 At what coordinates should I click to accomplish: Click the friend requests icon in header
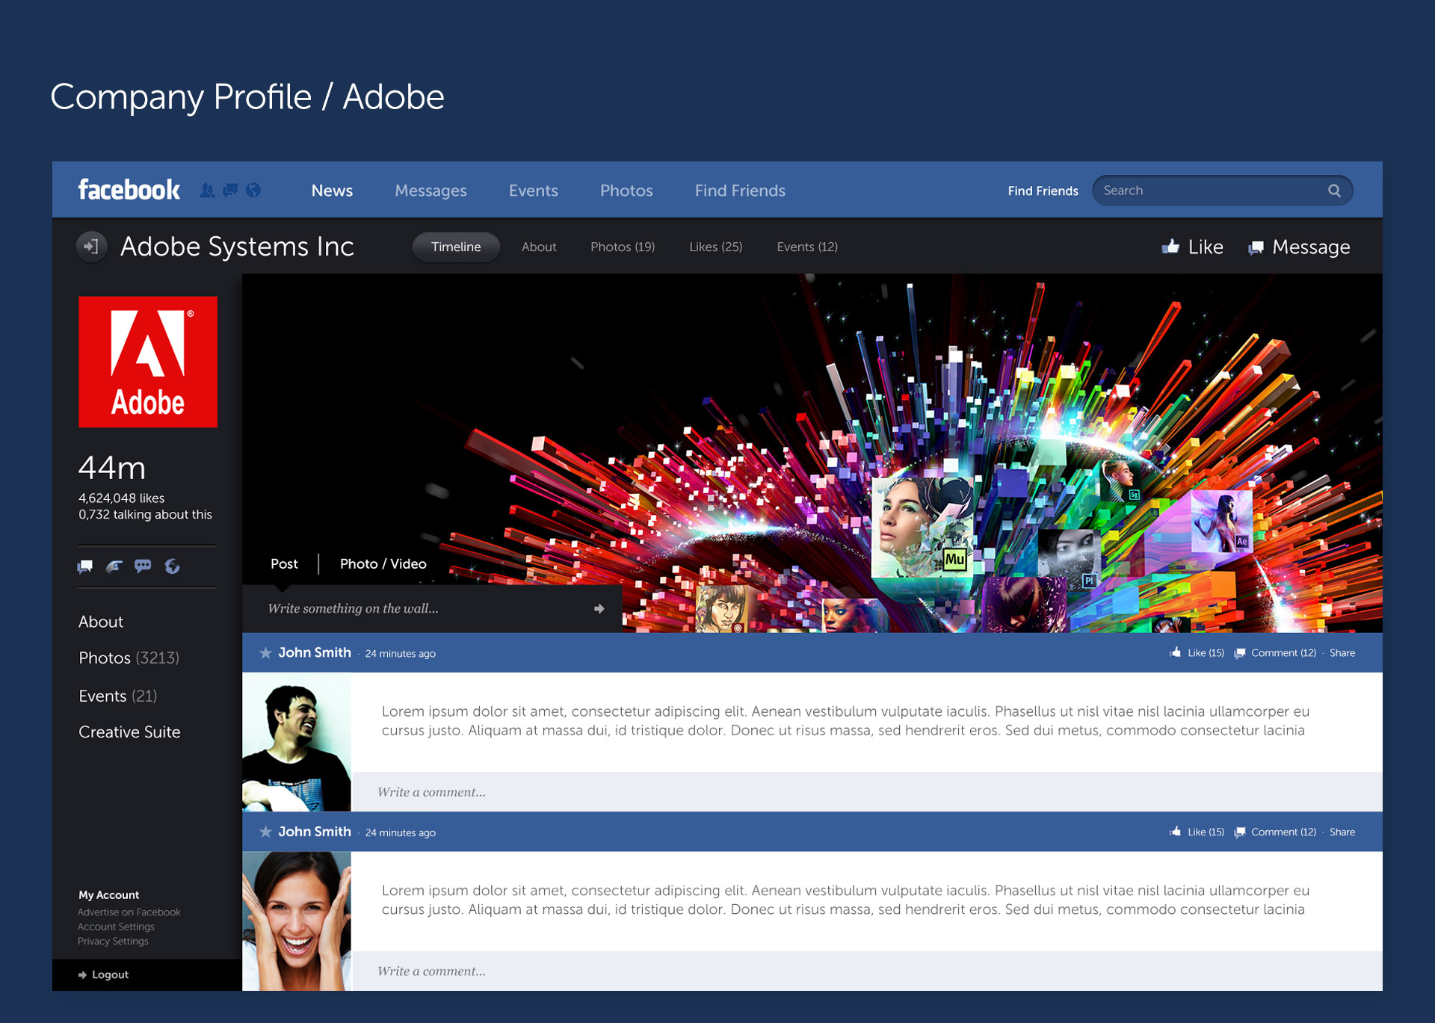tap(207, 191)
